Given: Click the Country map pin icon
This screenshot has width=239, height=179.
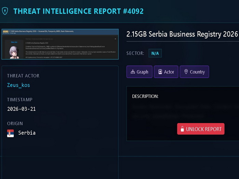Looking at the screenshot, I should point(186,72).
